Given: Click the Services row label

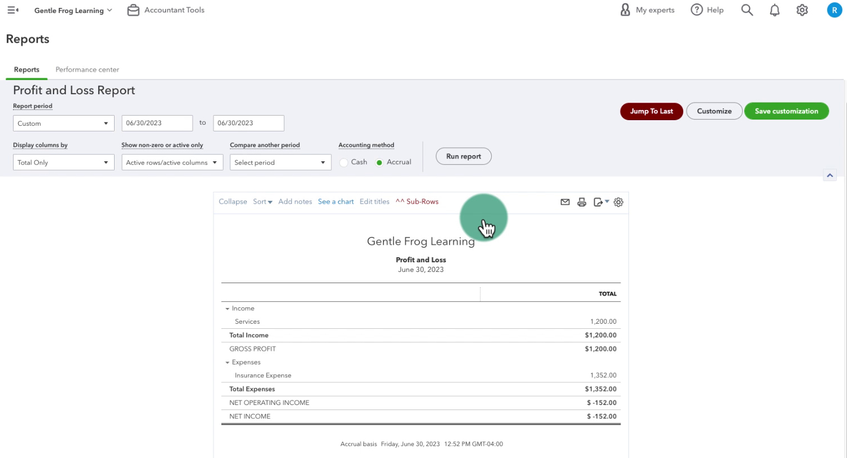Looking at the screenshot, I should click(247, 322).
